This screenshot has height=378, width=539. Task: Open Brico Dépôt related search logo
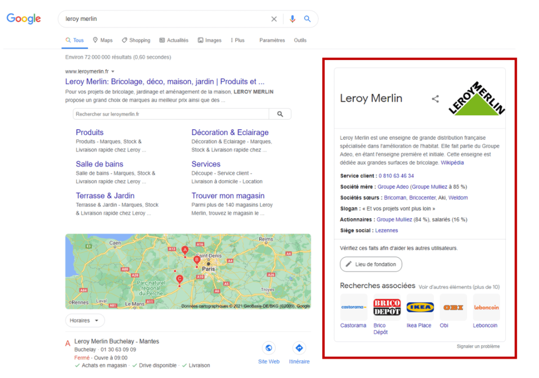click(x=387, y=307)
